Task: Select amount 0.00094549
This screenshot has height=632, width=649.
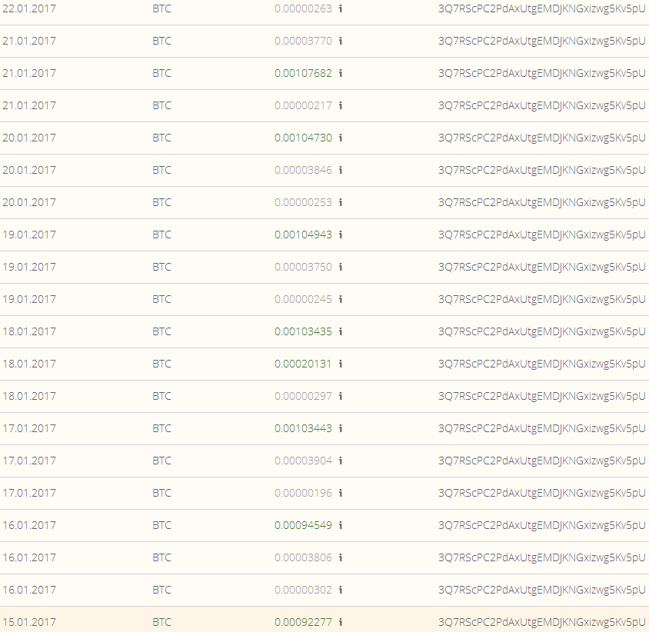Action: click(x=304, y=525)
